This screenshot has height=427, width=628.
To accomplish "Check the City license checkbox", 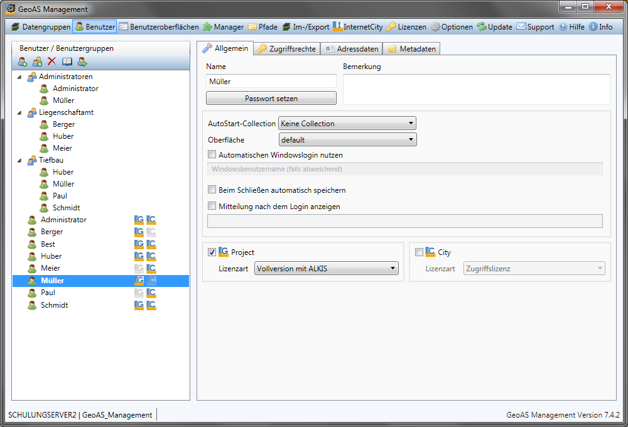I will 419,252.
